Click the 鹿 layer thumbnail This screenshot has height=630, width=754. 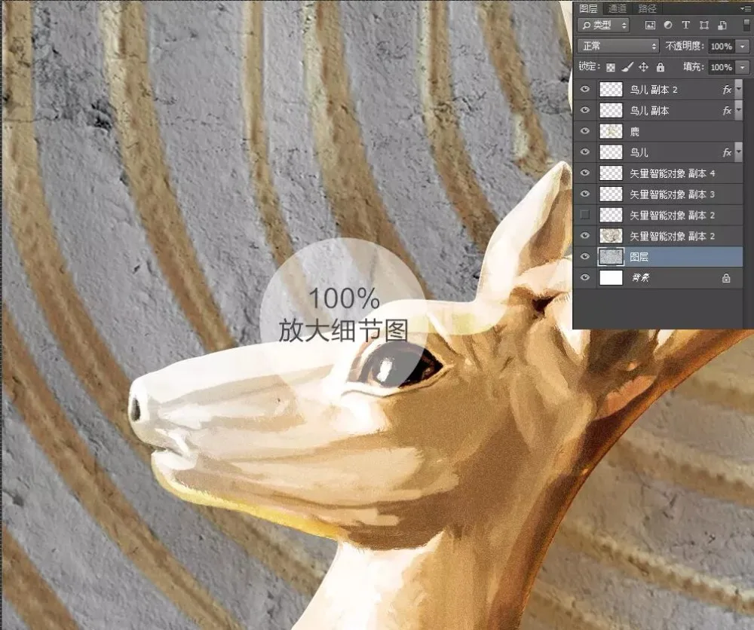click(611, 131)
